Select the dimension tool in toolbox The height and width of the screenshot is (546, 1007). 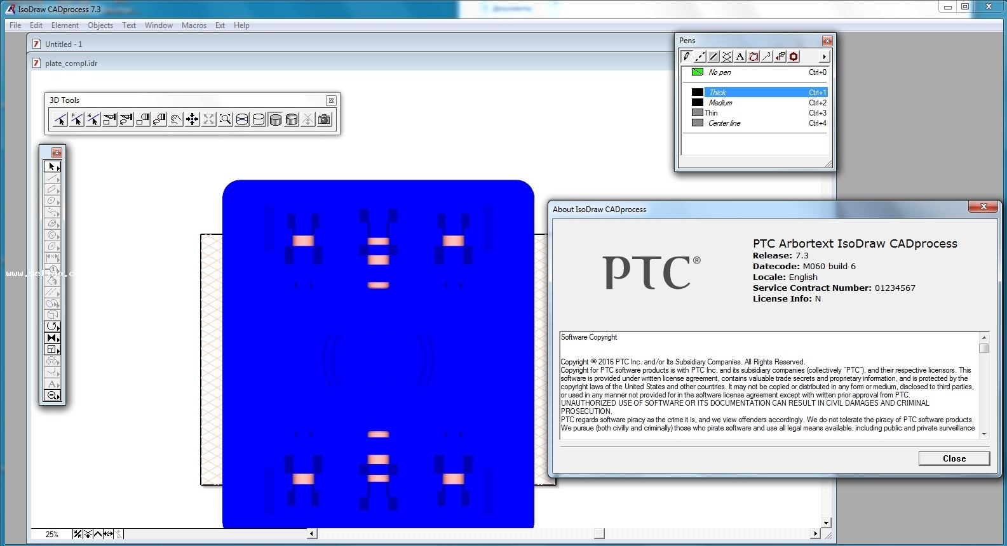pyautogui.click(x=52, y=258)
